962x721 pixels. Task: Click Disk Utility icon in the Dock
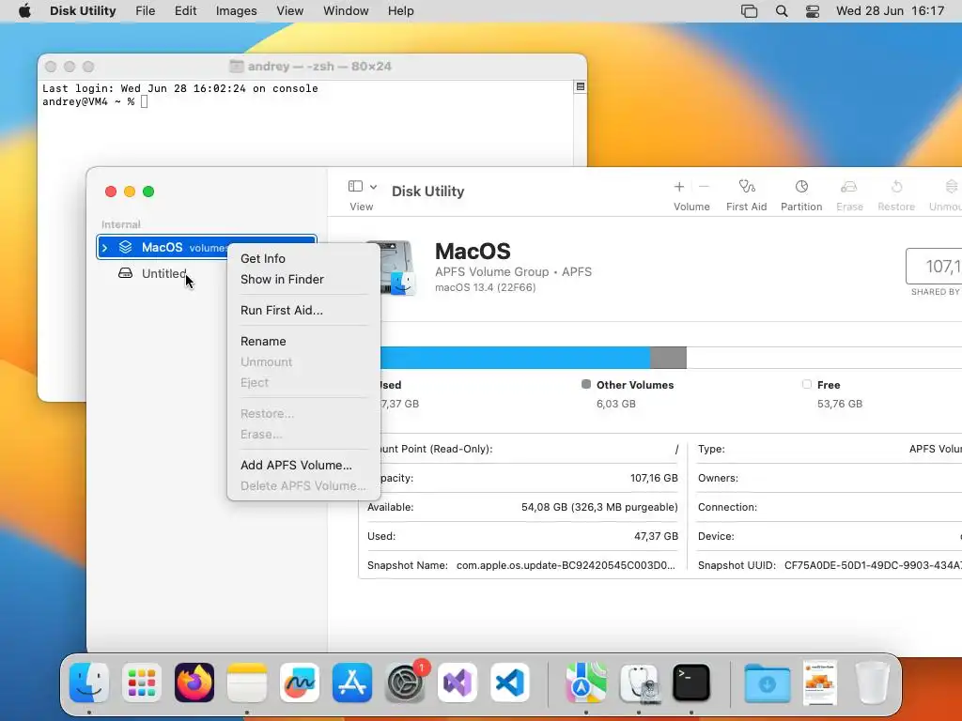[639, 683]
